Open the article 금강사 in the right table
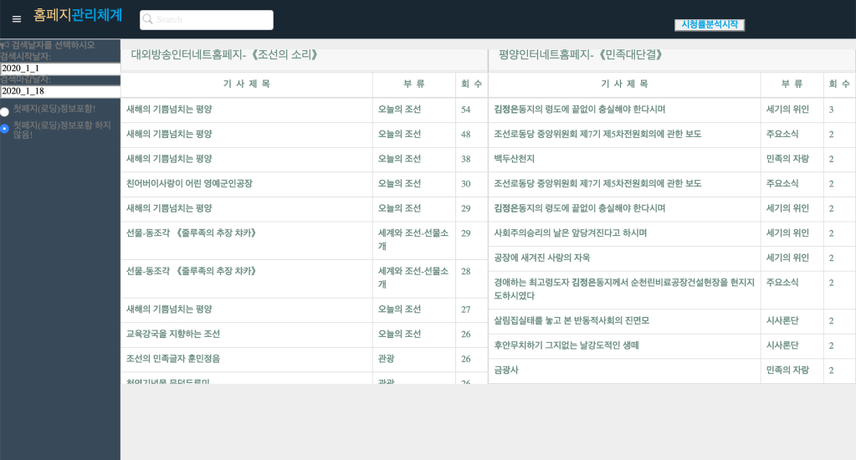856x460 pixels. [505, 371]
